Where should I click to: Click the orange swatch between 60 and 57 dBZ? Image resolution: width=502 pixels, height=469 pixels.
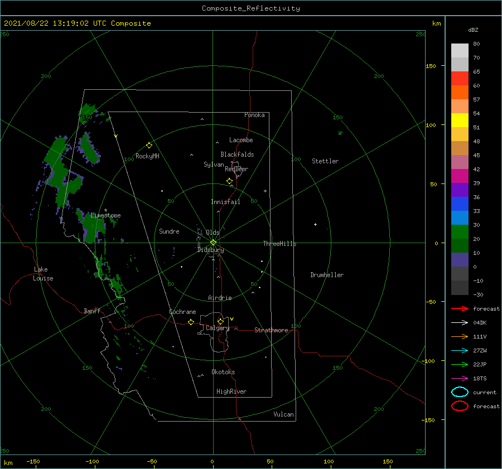pyautogui.click(x=460, y=93)
